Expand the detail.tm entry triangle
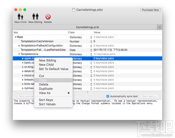 pyautogui.click(x=23, y=71)
